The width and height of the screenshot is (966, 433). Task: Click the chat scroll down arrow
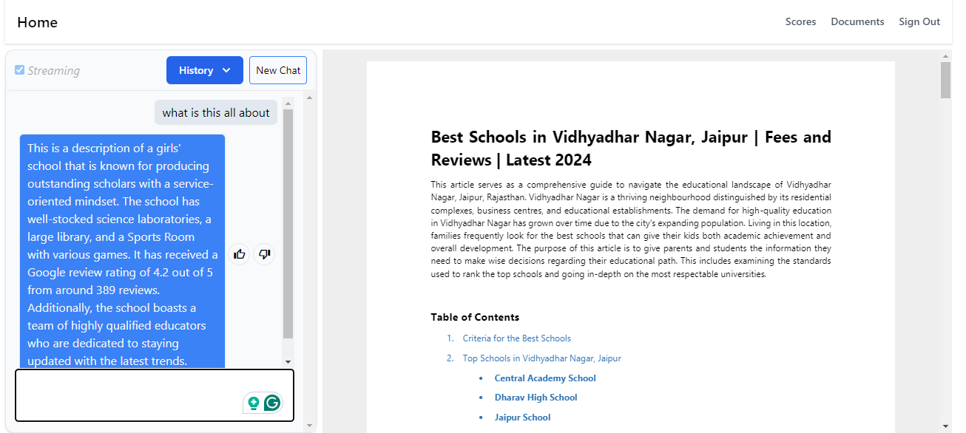288,362
